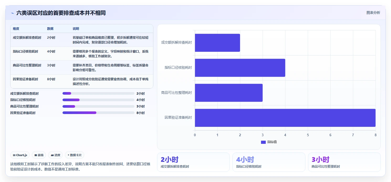Click the 4小时 data card

tap(269, 162)
